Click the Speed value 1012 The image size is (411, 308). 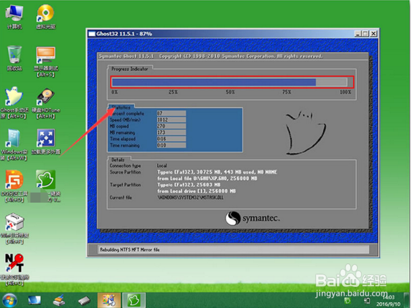coord(171,120)
